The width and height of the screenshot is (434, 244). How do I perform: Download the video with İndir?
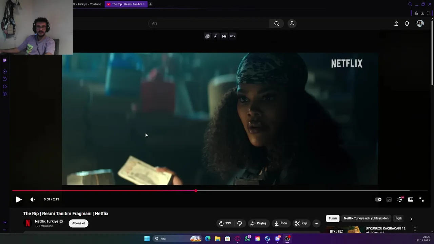click(281, 223)
